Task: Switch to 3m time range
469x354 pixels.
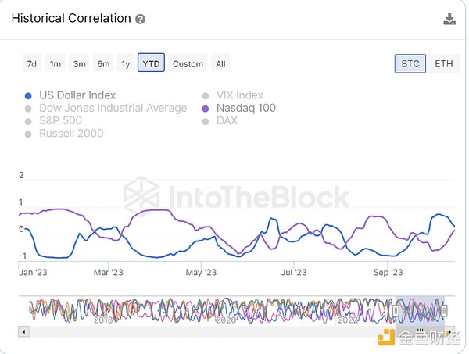Action: (x=79, y=63)
